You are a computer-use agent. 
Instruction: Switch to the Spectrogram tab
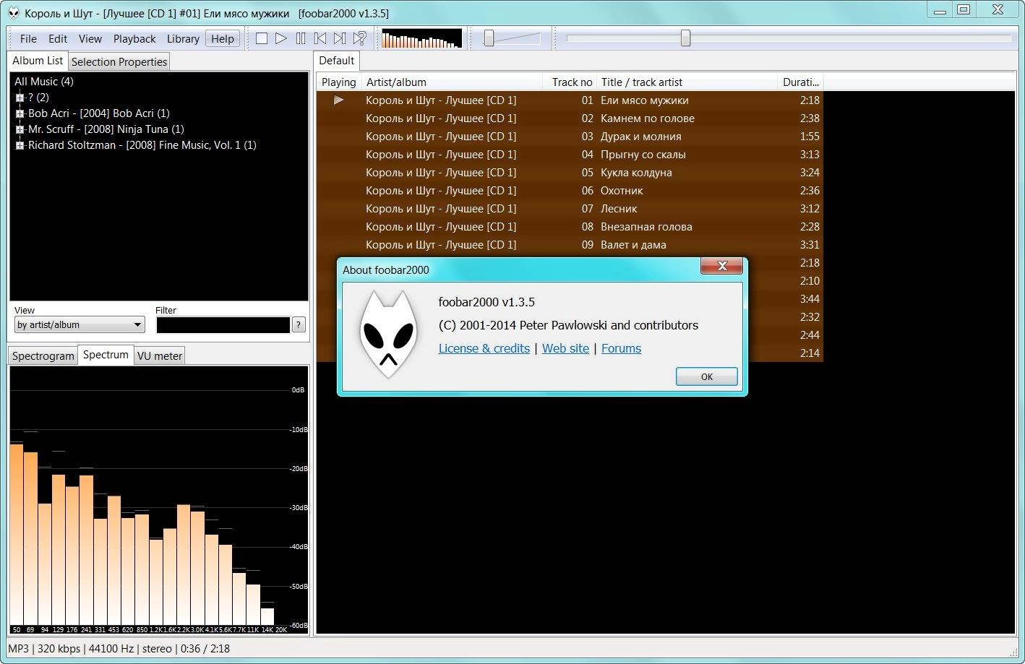(x=43, y=356)
